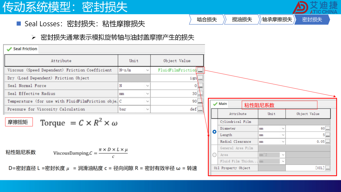The width and height of the screenshot is (341, 192).
Task: Click ellipsis button for Diameter value
Action: 327,129
